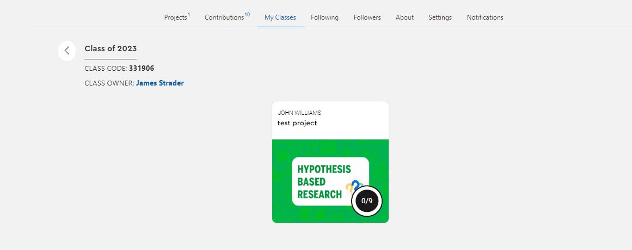
Task: Click the question marks icon in thumbnail
Action: pos(354,186)
